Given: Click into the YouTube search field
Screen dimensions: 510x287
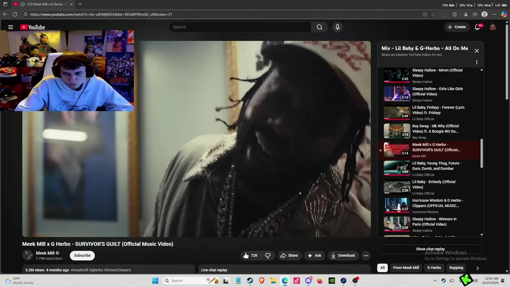Looking at the screenshot, I should (x=240, y=27).
